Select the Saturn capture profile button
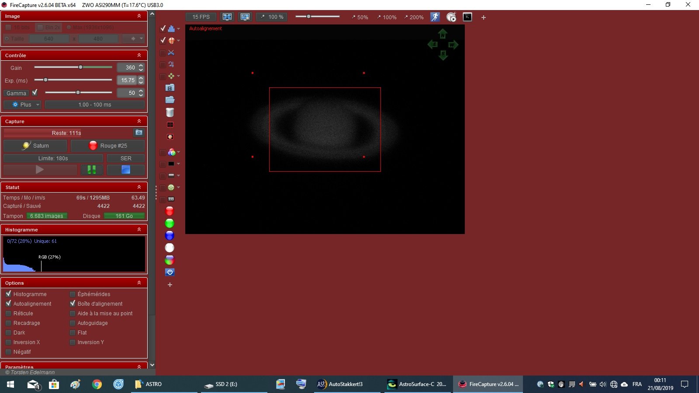Screen dimensions: 699x393 (x=35, y=146)
